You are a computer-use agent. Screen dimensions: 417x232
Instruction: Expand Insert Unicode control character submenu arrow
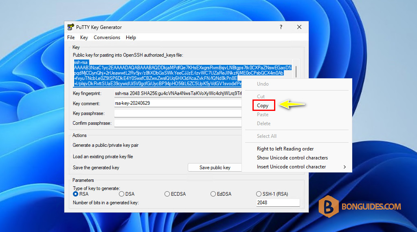tap(345, 167)
